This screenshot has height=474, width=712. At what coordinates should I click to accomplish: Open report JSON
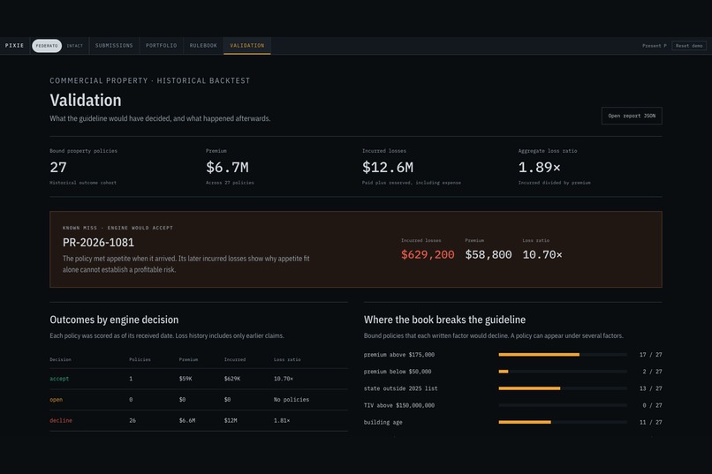[632, 116]
